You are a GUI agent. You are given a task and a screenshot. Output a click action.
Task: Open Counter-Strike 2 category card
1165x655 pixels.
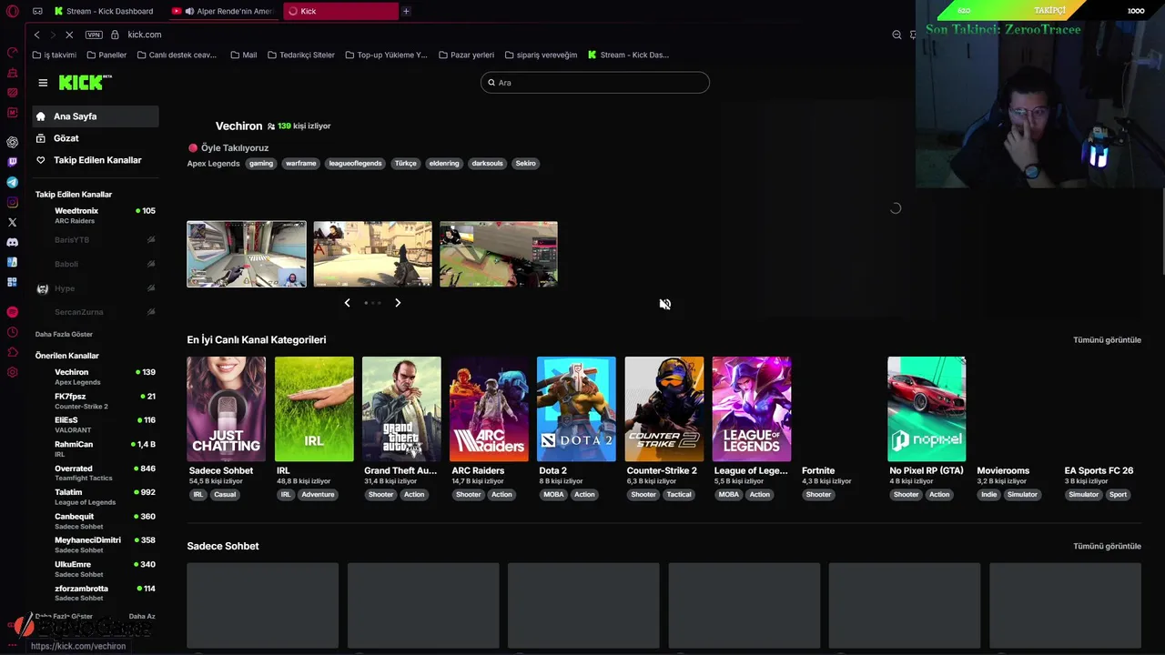coord(664,409)
